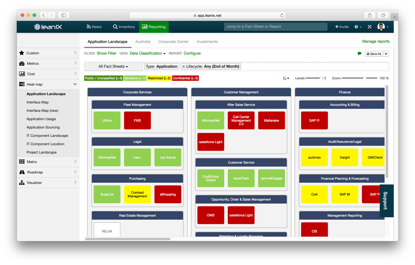Select Project Landscape report
This screenshot has width=415, height=265.
[x=41, y=152]
